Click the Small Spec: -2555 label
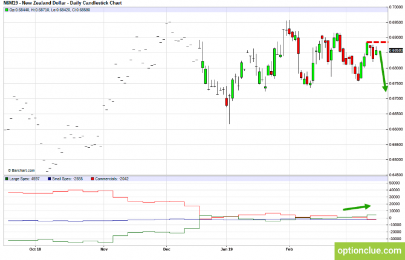Image resolution: width=405 pixels, height=260 pixels. pos(67,179)
